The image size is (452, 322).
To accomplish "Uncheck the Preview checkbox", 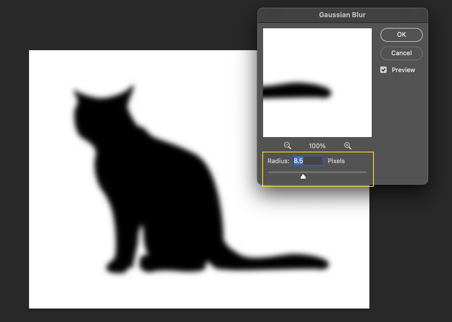I will [383, 70].
